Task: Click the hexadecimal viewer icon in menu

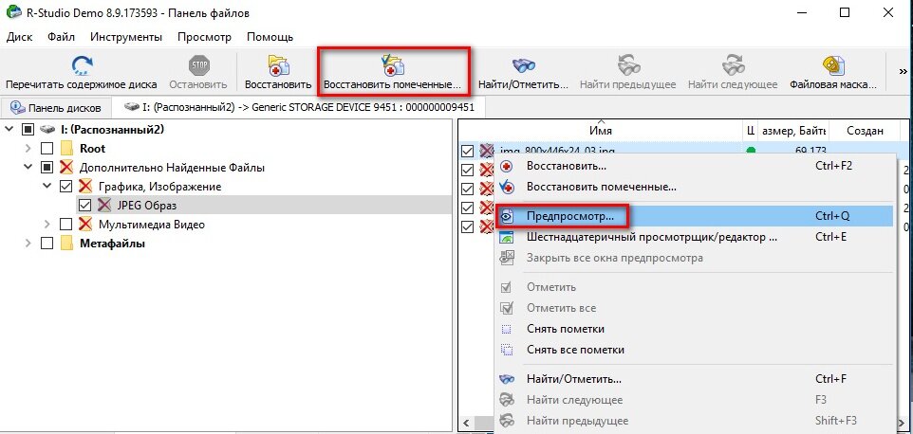Action: (507, 237)
